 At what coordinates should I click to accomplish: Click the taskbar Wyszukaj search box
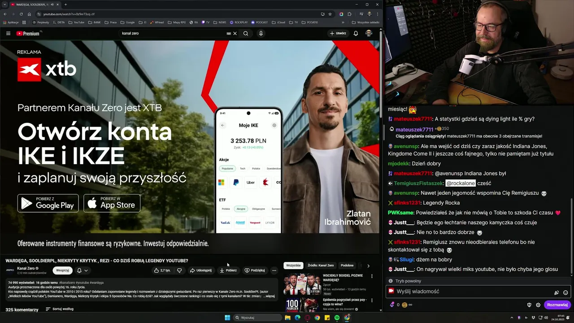[258, 318]
